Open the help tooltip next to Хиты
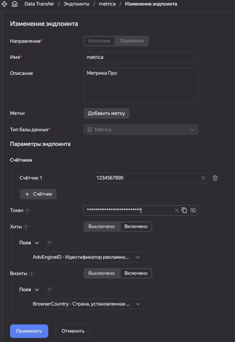The width and height of the screenshot is (235, 342). (26, 227)
